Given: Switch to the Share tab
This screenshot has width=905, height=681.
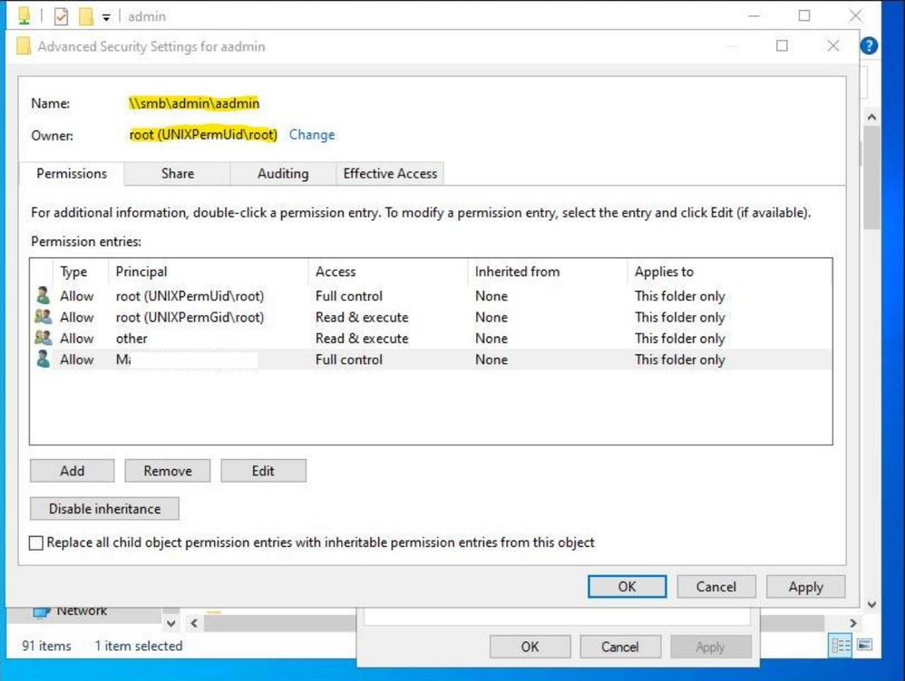Looking at the screenshot, I should tap(177, 174).
